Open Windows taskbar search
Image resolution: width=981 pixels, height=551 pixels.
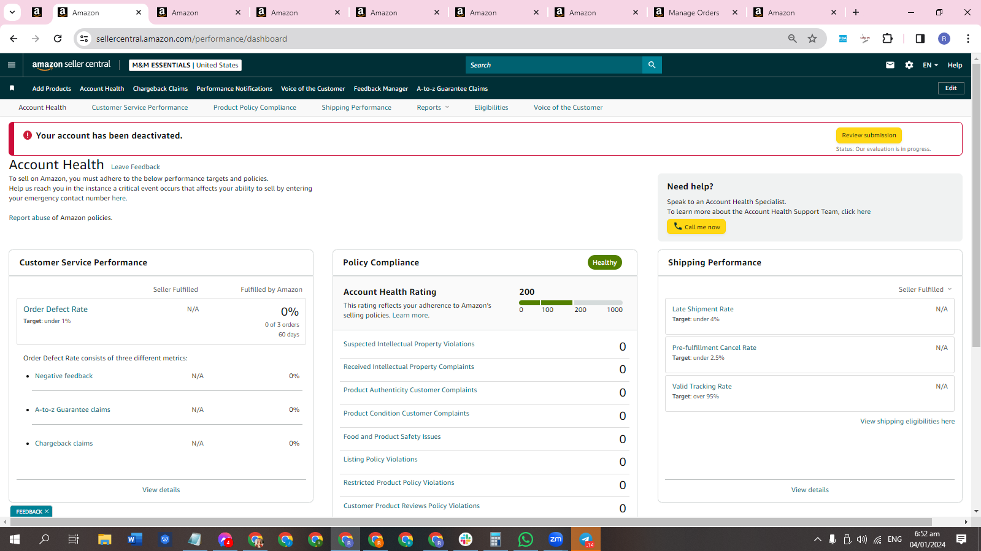coord(44,539)
